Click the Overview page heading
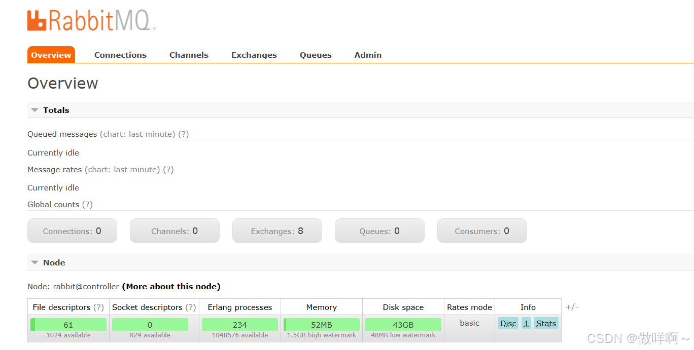 [x=63, y=83]
